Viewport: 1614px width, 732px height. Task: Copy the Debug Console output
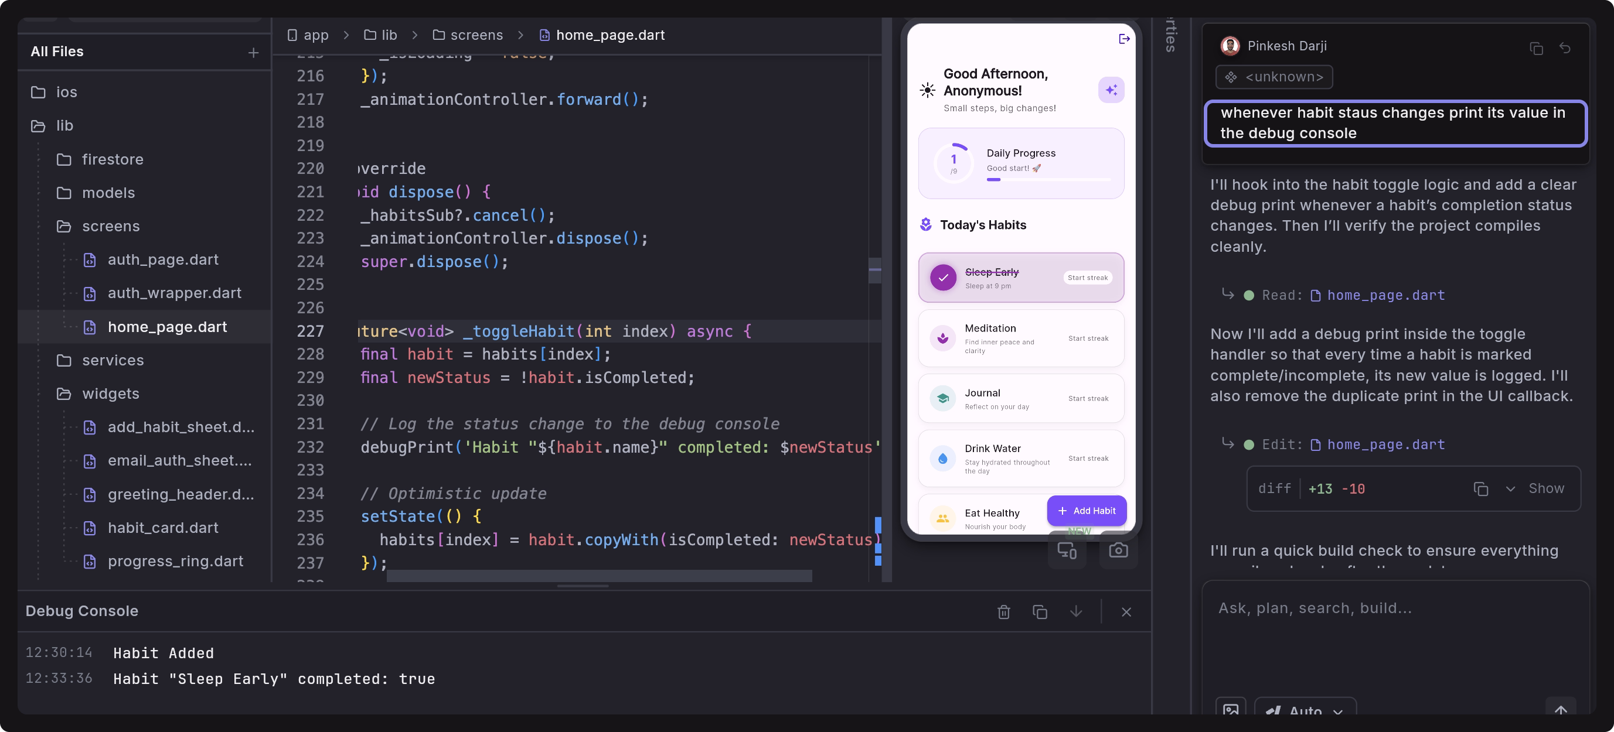(1040, 612)
